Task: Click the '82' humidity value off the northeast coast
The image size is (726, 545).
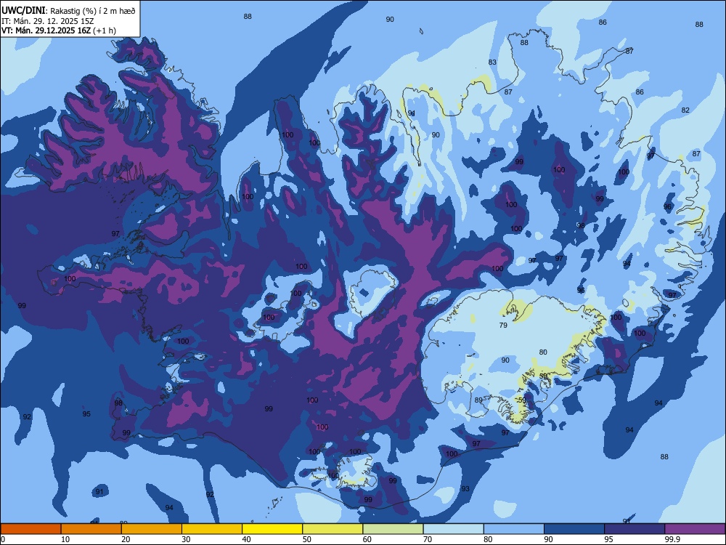Action: (685, 110)
